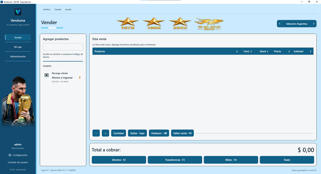
Task: Click the Selección Argentina theme label
Action: [297, 24]
